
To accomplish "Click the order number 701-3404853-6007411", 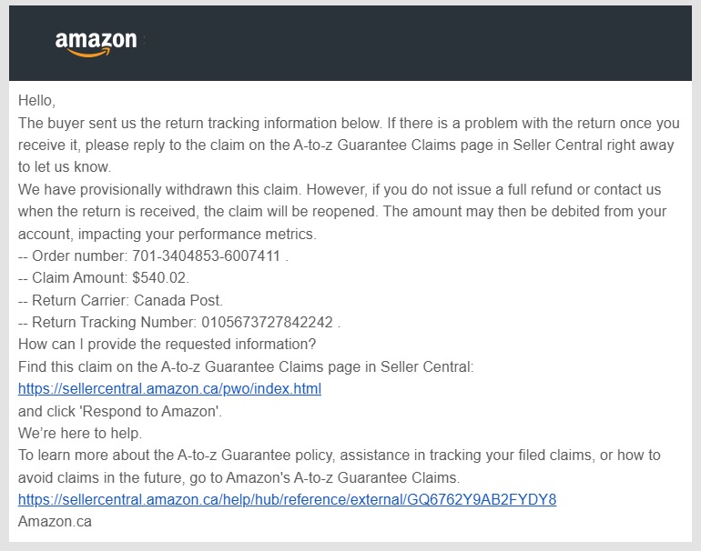I will pyautogui.click(x=206, y=255).
